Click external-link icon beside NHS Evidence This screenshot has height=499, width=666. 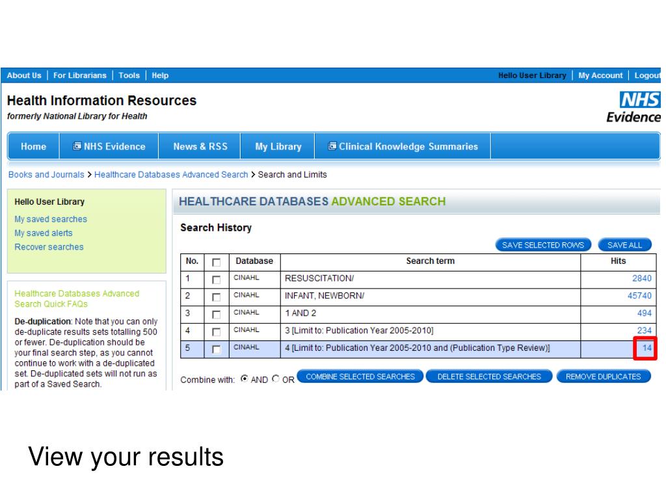[77, 146]
